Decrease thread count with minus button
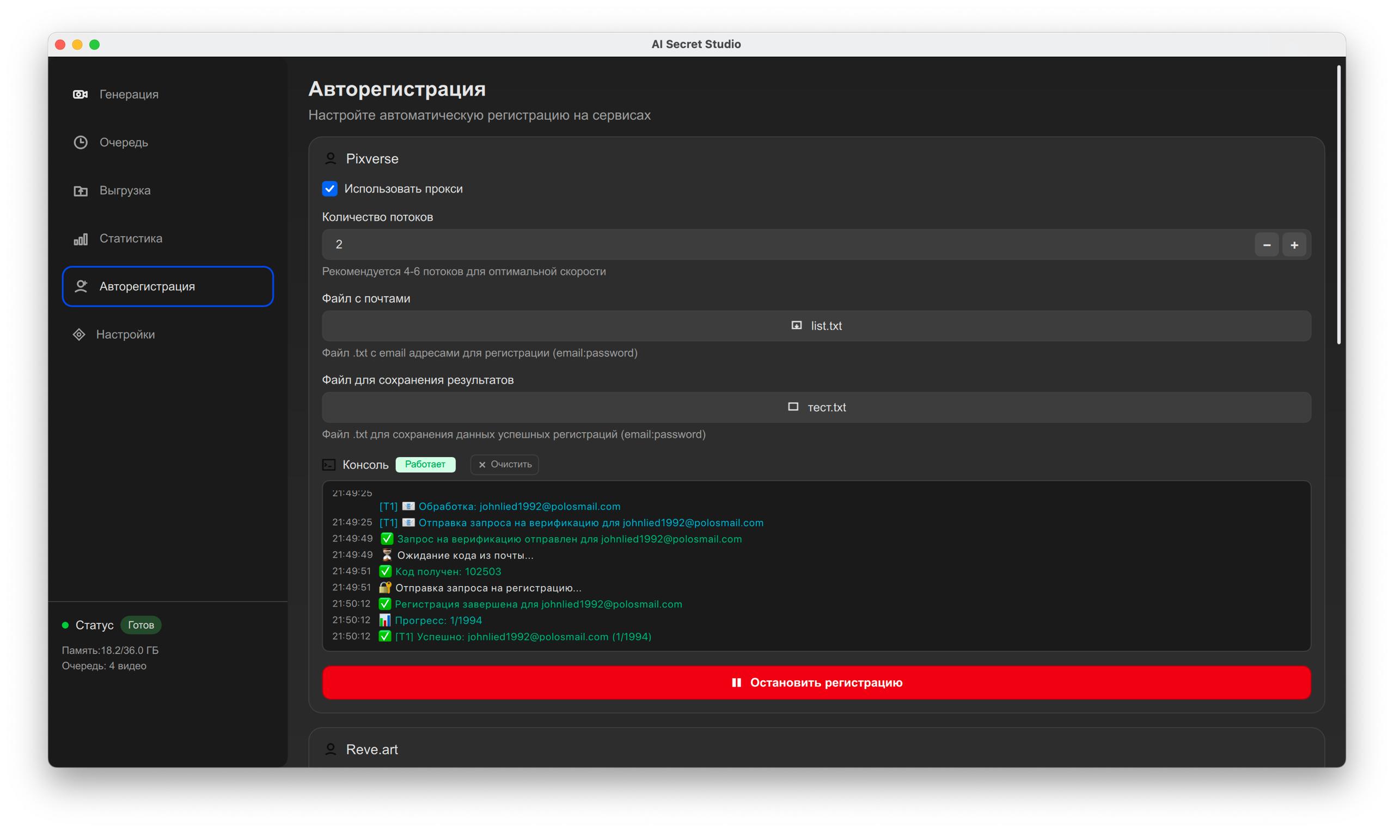1394x831 pixels. point(1266,245)
